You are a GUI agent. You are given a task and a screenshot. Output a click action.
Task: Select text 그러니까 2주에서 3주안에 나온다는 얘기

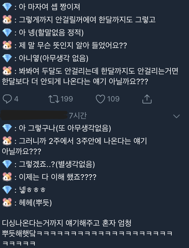(83, 141)
